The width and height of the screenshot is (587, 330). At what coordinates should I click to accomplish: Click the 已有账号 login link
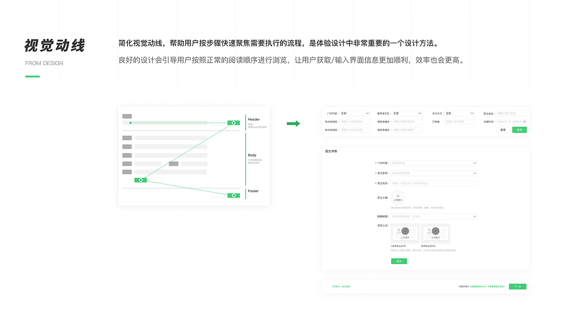click(x=341, y=286)
